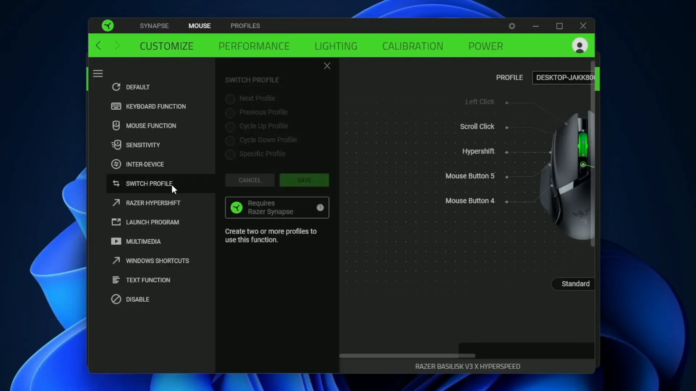Choose KEYBOARD FUNCTION in the sidebar
696x391 pixels.
(x=156, y=106)
